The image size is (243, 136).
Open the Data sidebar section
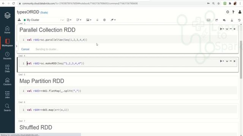click(x=7, y=69)
